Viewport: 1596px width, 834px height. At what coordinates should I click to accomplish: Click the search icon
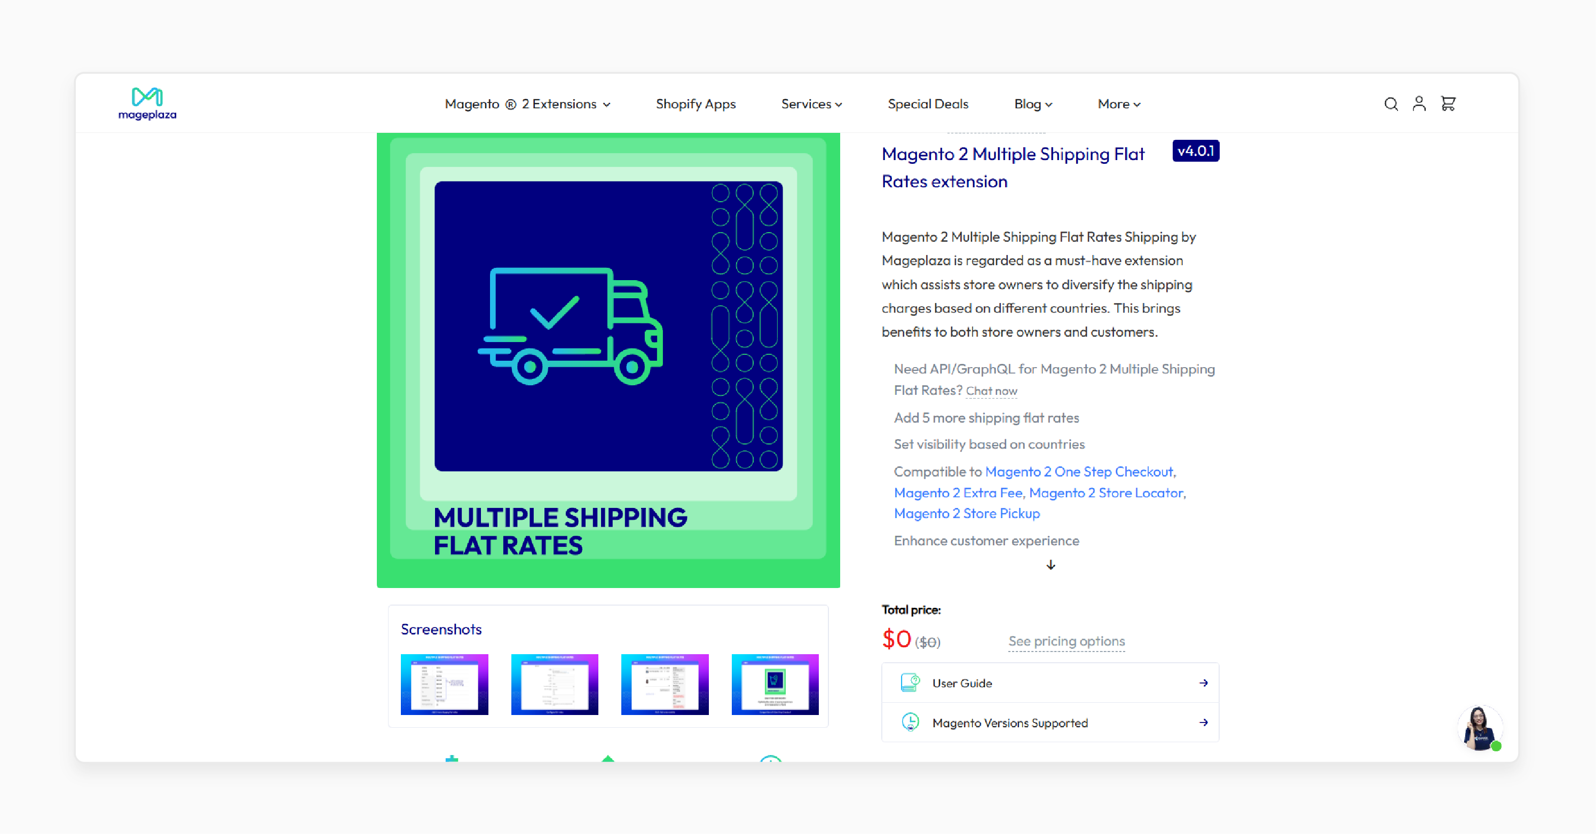(x=1390, y=104)
